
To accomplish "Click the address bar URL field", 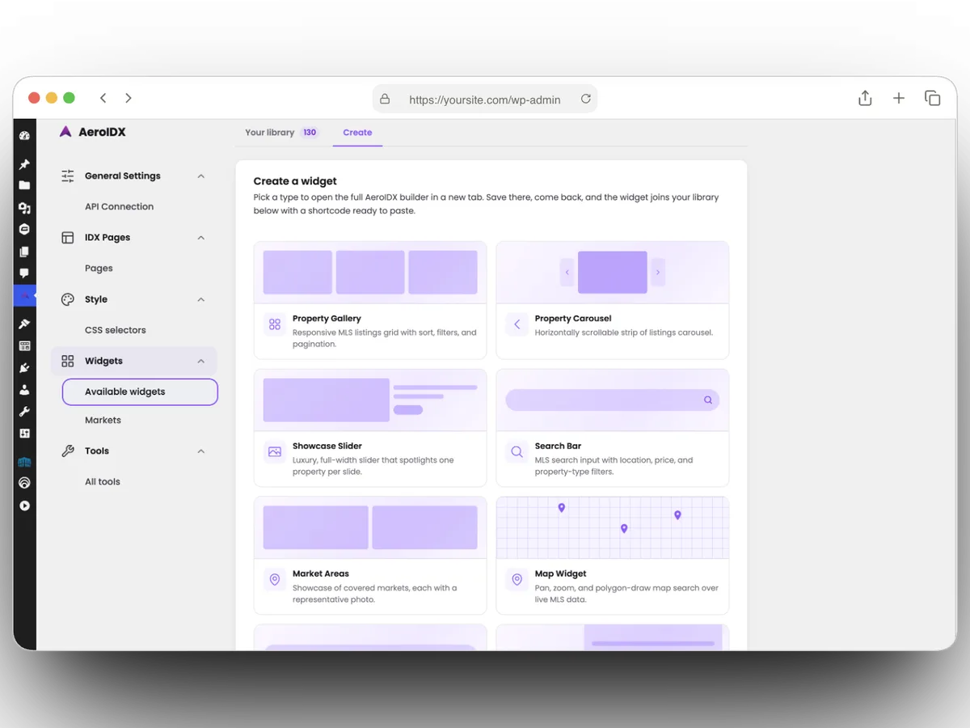I will point(485,99).
